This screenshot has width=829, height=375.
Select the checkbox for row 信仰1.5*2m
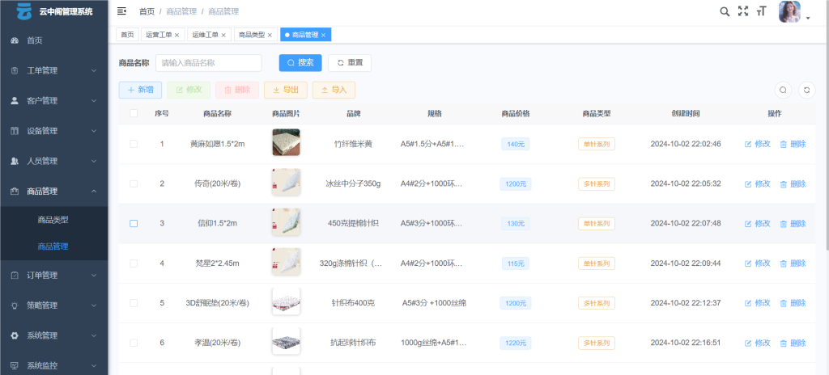(x=134, y=223)
